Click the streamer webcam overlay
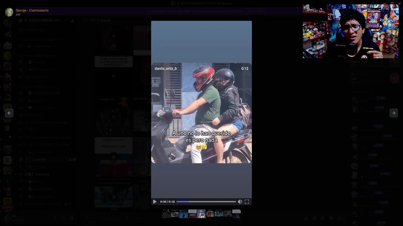The image size is (403, 226). coord(351,31)
